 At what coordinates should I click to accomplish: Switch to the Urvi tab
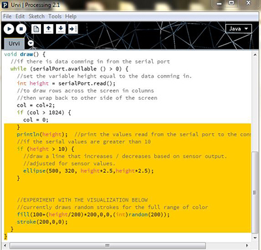14,44
